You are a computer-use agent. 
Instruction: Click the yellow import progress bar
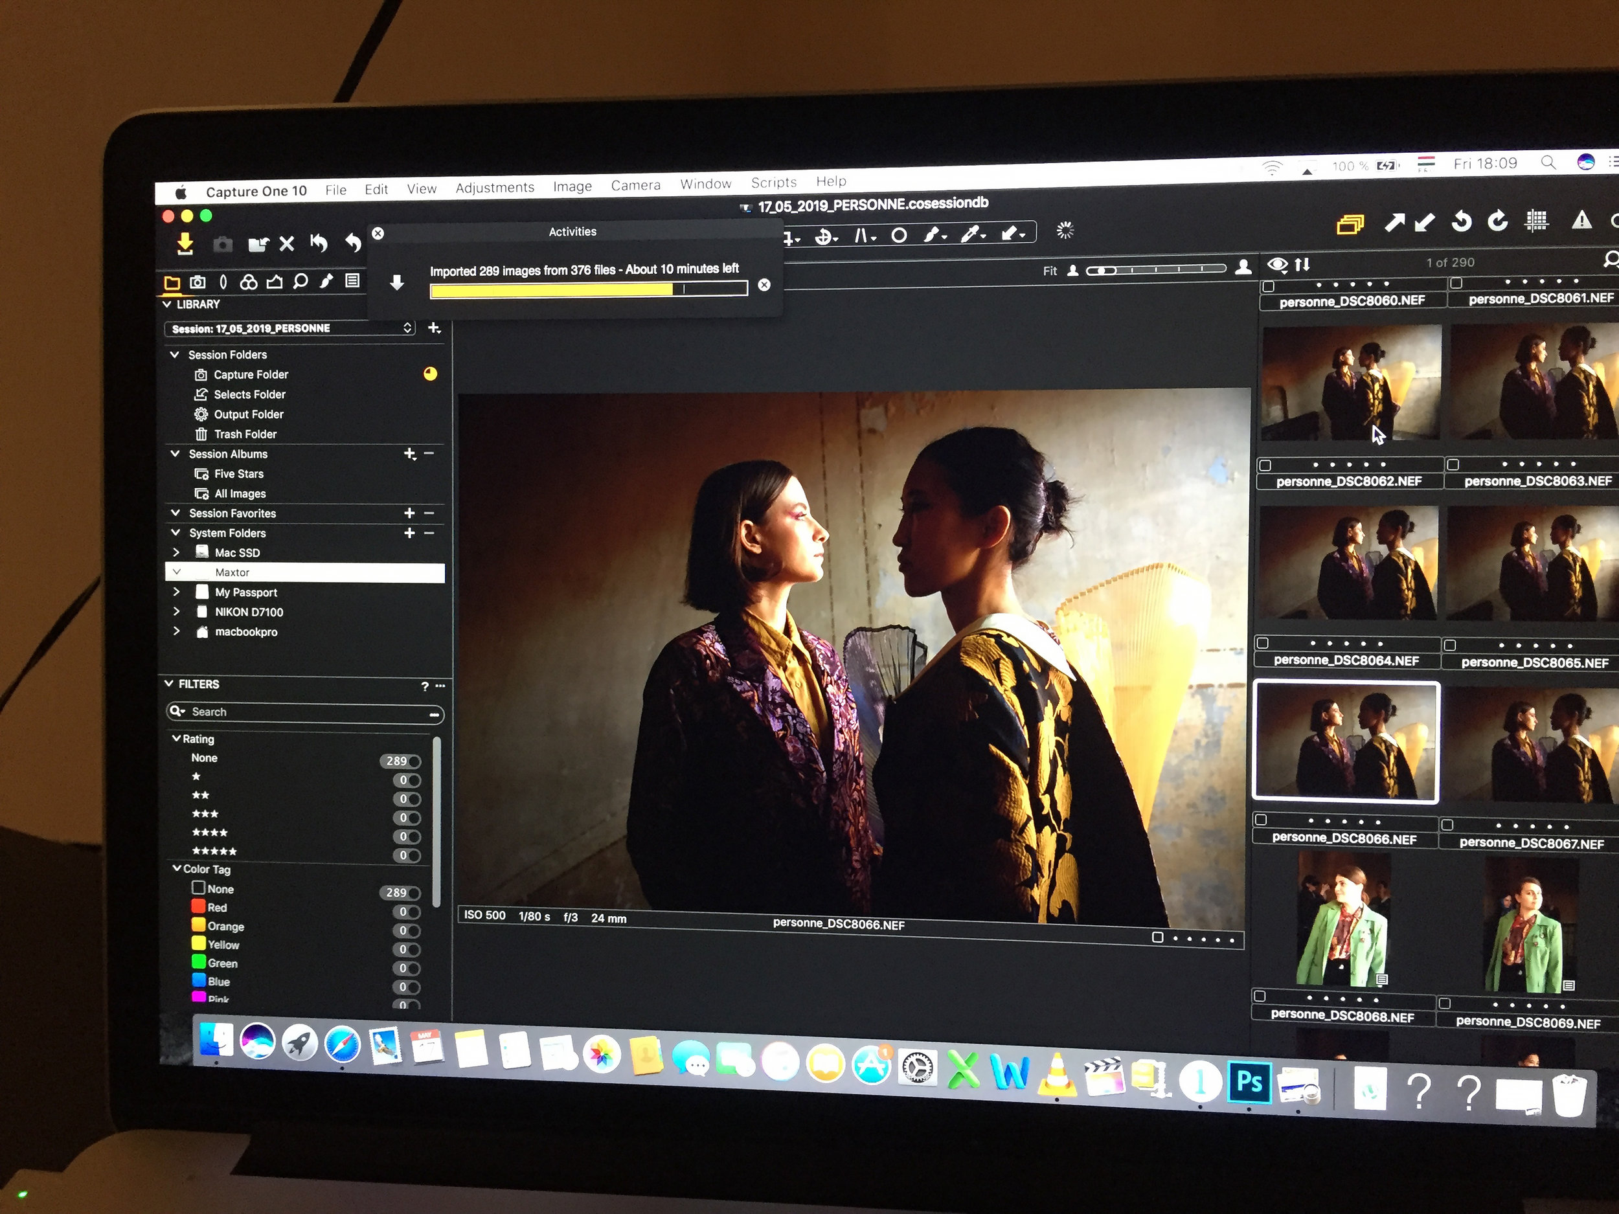pyautogui.click(x=589, y=290)
